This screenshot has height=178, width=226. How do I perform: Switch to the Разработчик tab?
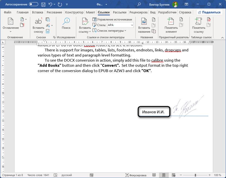pos(167,13)
